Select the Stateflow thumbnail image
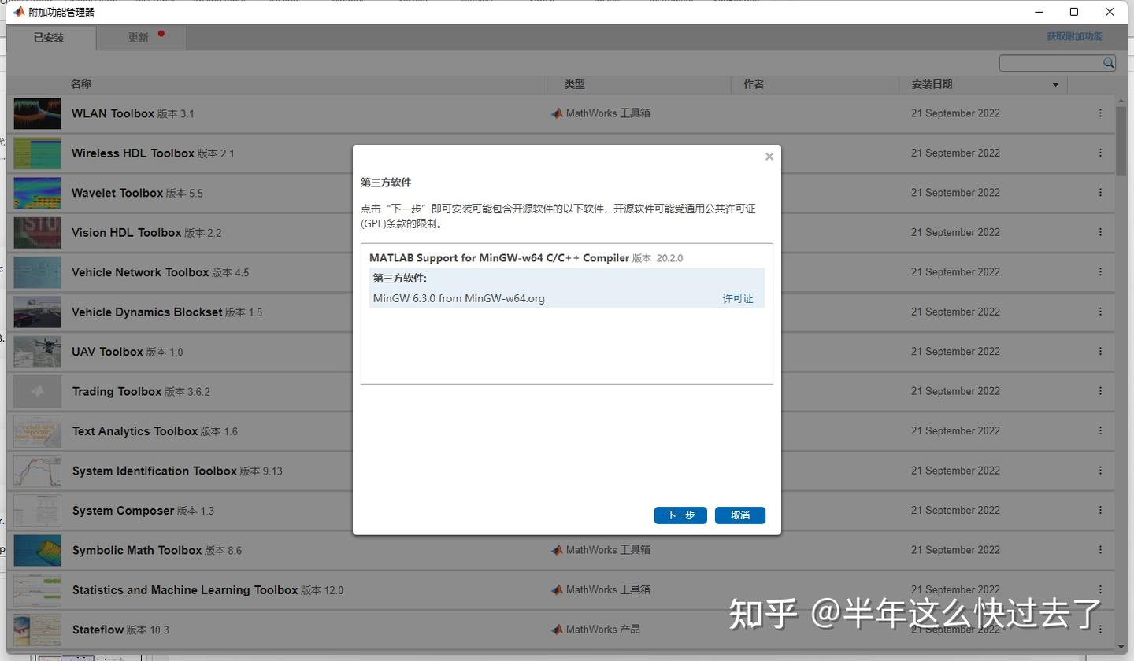This screenshot has height=661, width=1134. (x=36, y=630)
